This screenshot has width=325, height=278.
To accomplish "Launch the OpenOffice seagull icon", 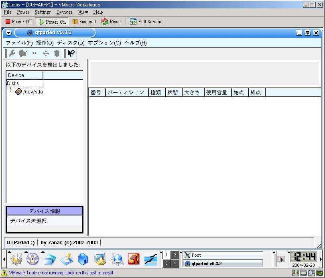I will 151,259.
